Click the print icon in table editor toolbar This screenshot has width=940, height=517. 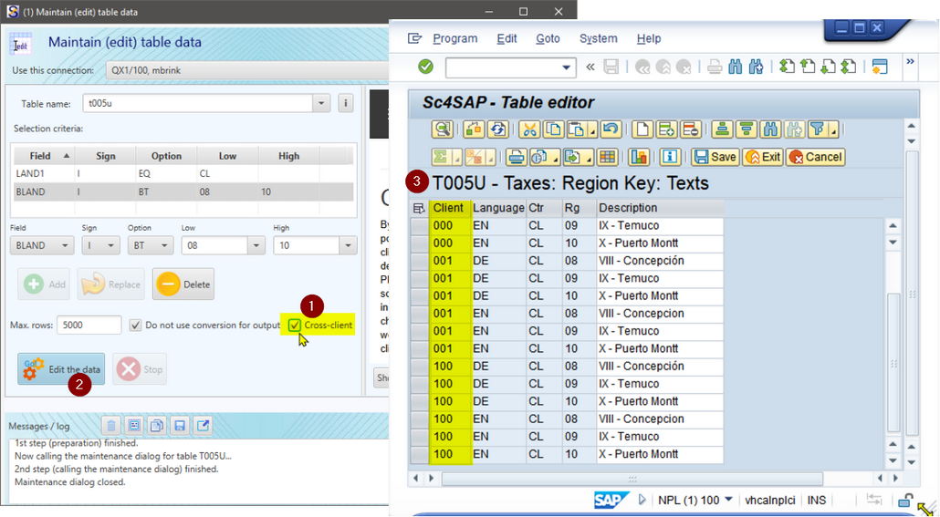(x=517, y=157)
